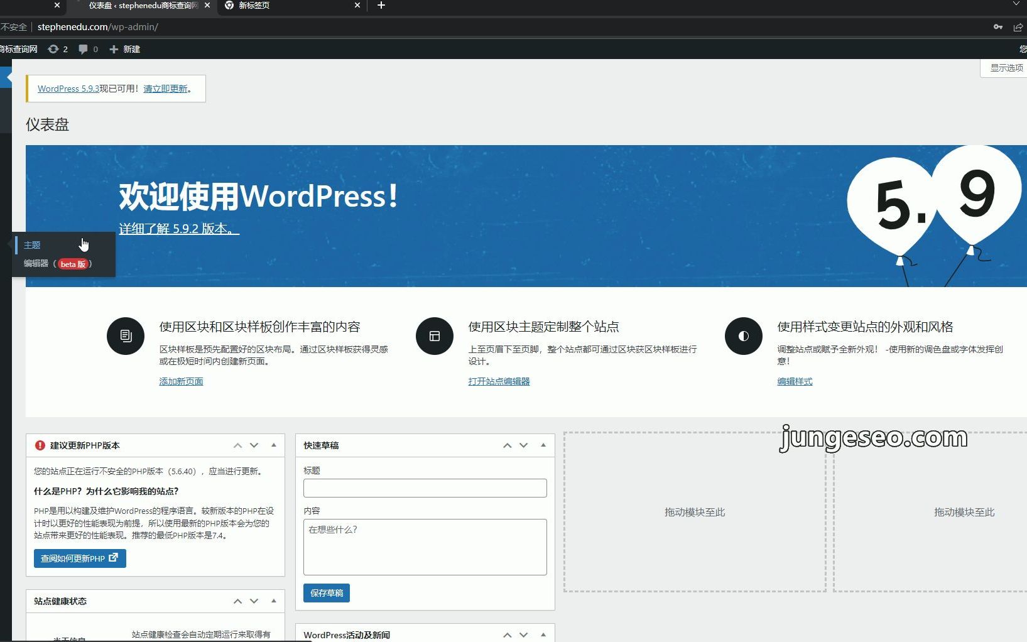The image size is (1027, 642).
Task: Click WordPress 5.9.3 link
Action: click(x=68, y=89)
